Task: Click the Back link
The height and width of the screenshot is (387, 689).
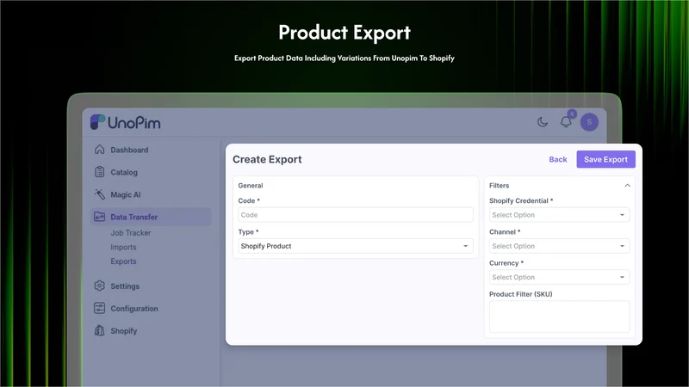Action: coord(558,159)
